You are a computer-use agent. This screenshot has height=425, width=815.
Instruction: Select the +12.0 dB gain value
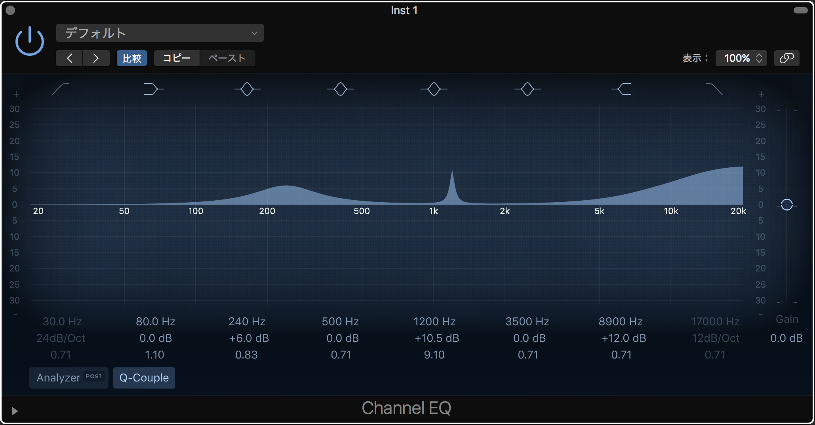click(624, 338)
